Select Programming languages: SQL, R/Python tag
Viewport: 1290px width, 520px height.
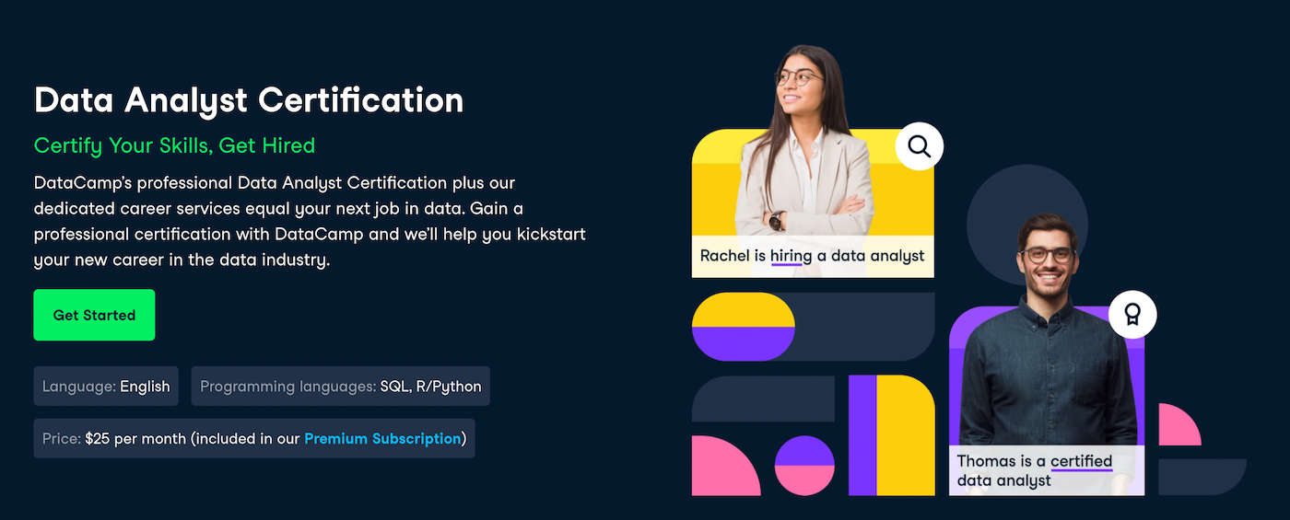coord(341,387)
